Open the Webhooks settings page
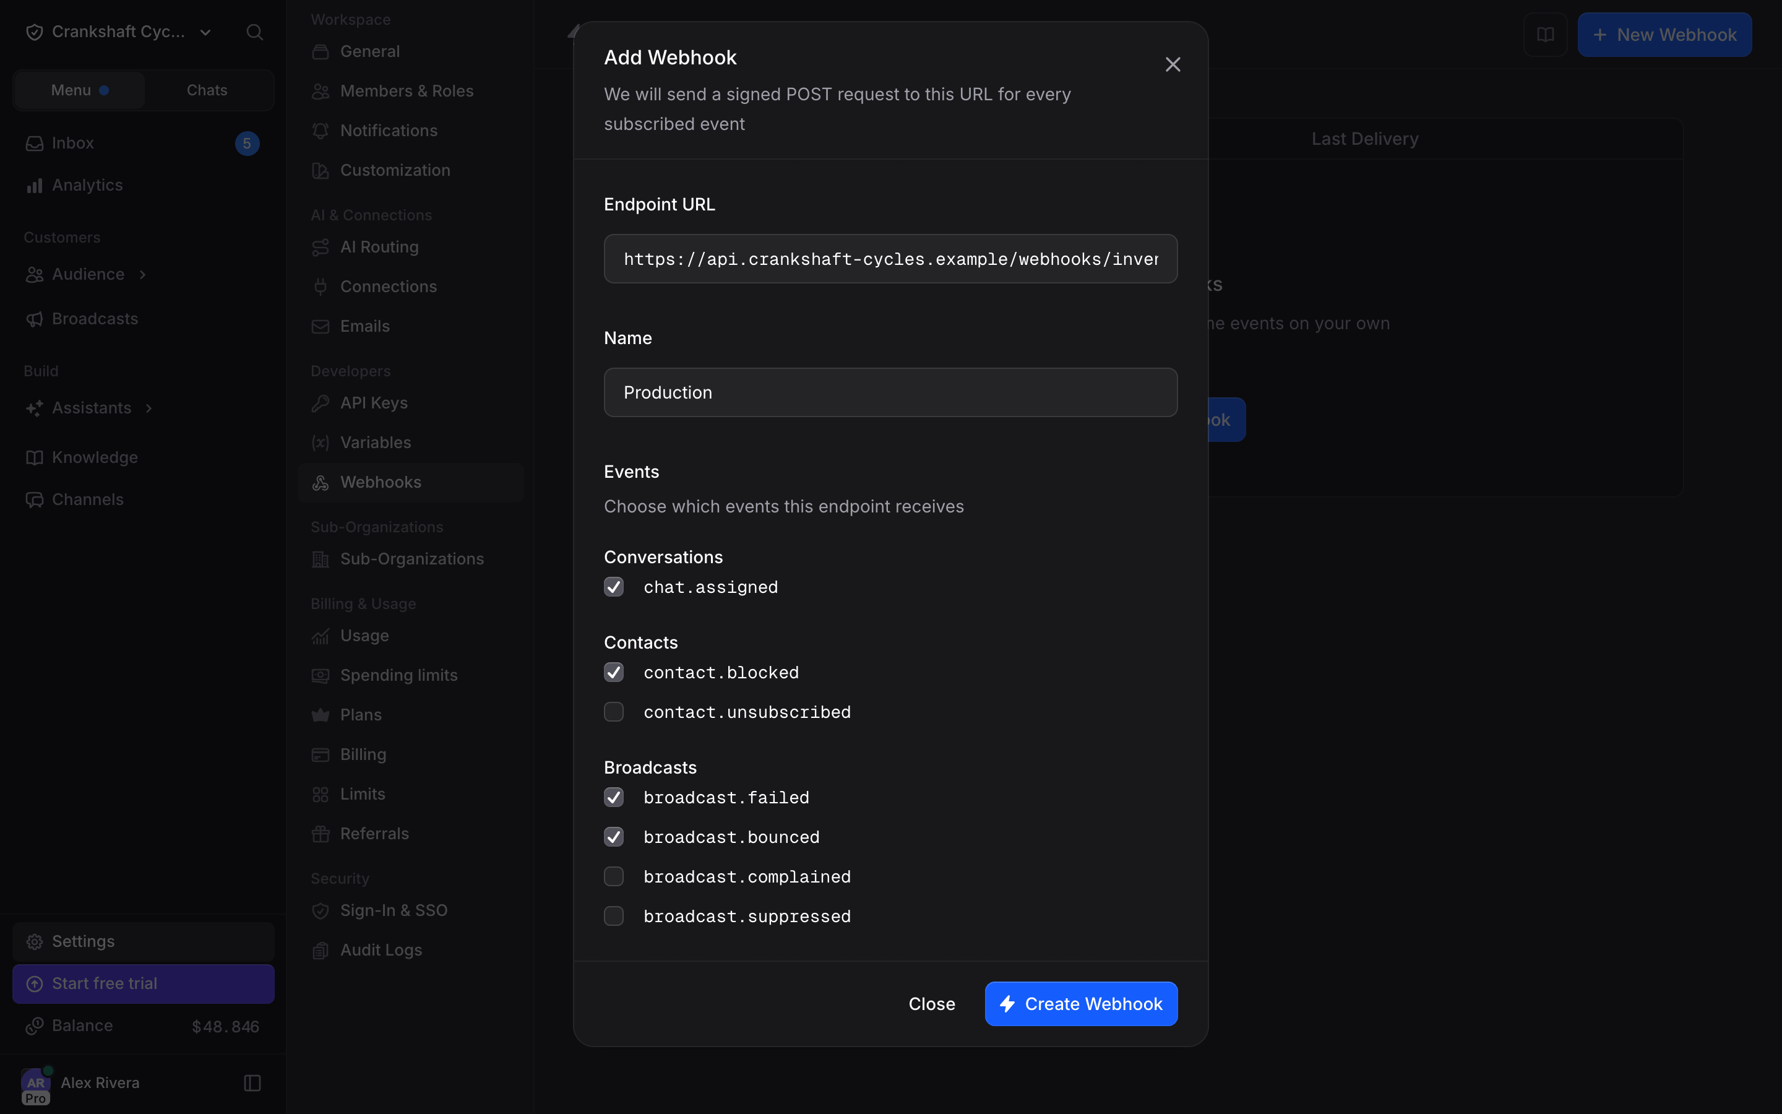 coord(411,483)
